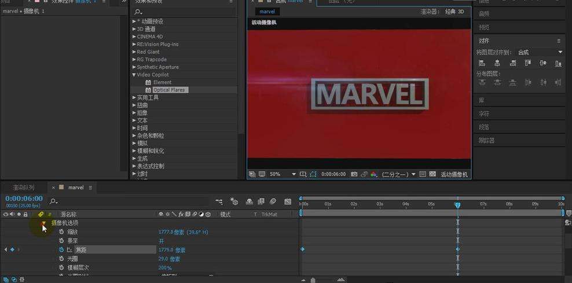
Task: Open the graph editor
Action: 288,201
